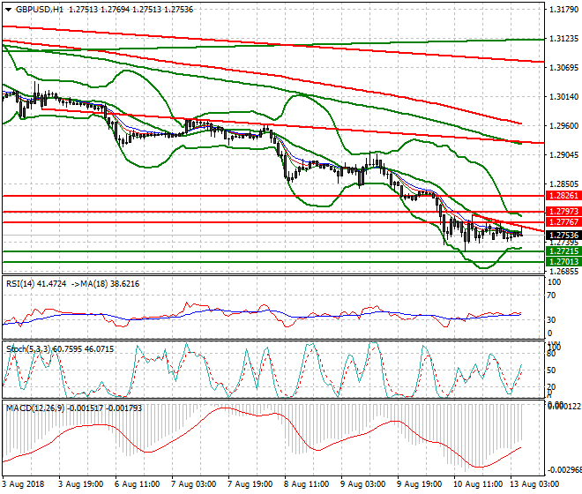The height and width of the screenshot is (494, 582).
Task: Click the 13 Aug 03:00 time axis label
Action: click(x=533, y=485)
